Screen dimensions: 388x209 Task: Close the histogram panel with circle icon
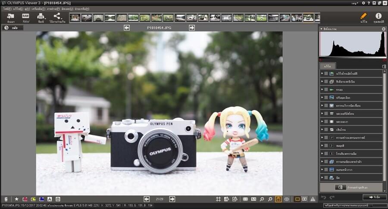(x=384, y=29)
